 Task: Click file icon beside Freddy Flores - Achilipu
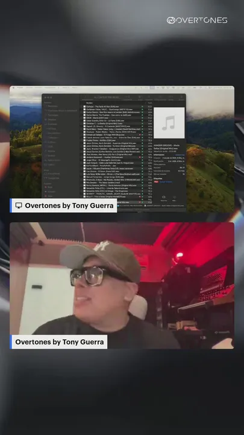(85, 140)
